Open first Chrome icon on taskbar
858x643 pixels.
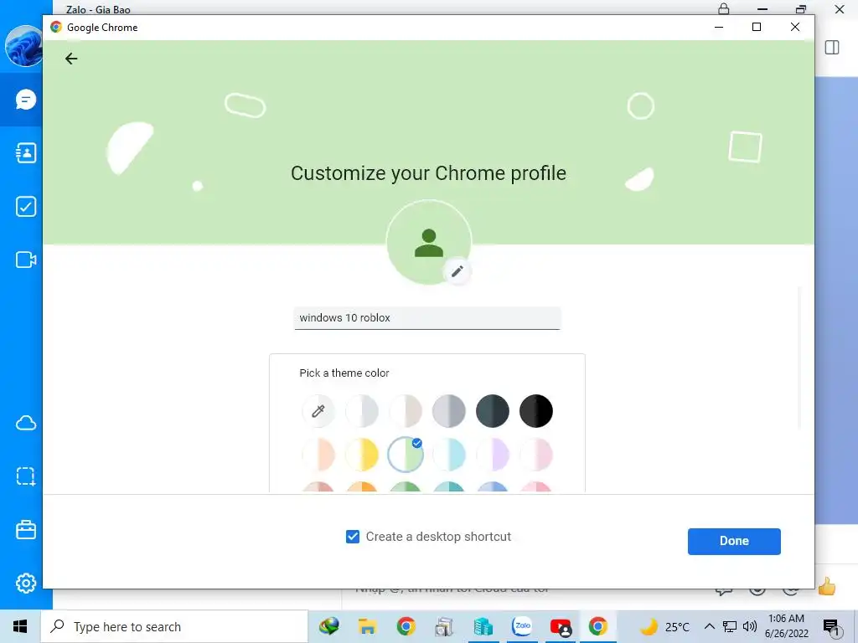(406, 626)
